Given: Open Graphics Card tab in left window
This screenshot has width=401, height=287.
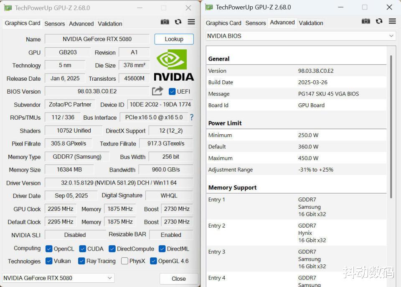Looking at the screenshot, I should (x=23, y=23).
